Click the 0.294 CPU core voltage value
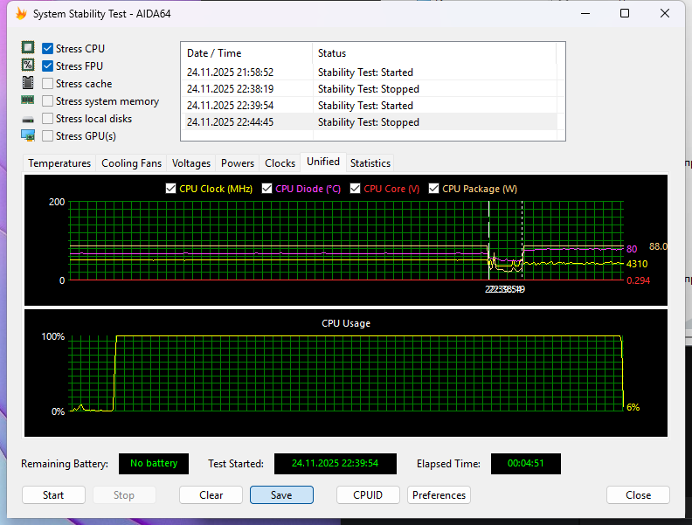This screenshot has width=692, height=525. pyautogui.click(x=638, y=280)
